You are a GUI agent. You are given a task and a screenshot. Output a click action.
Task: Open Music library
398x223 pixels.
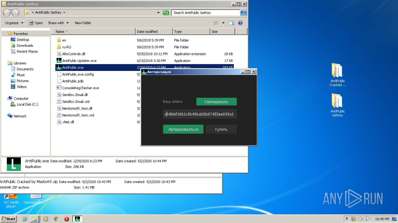click(x=21, y=75)
